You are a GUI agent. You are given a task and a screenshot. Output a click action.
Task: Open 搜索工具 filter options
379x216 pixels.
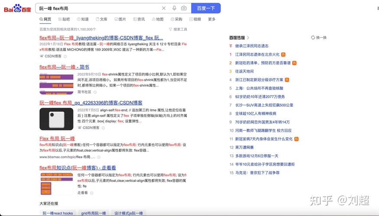178,29
